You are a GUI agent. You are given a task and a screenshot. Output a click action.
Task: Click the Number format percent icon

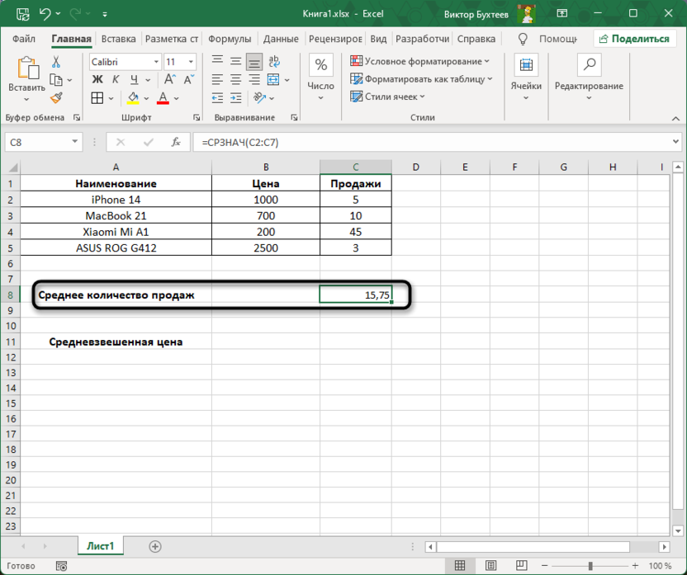tap(320, 66)
